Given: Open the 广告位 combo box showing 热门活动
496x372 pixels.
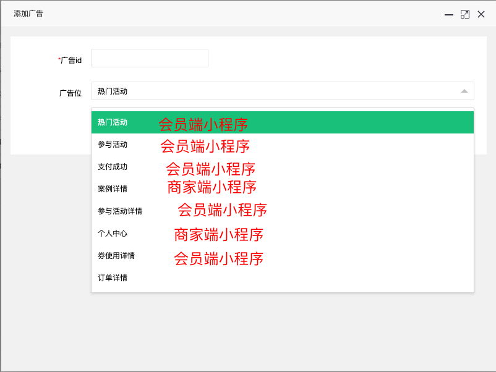Looking at the screenshot, I should [283, 91].
